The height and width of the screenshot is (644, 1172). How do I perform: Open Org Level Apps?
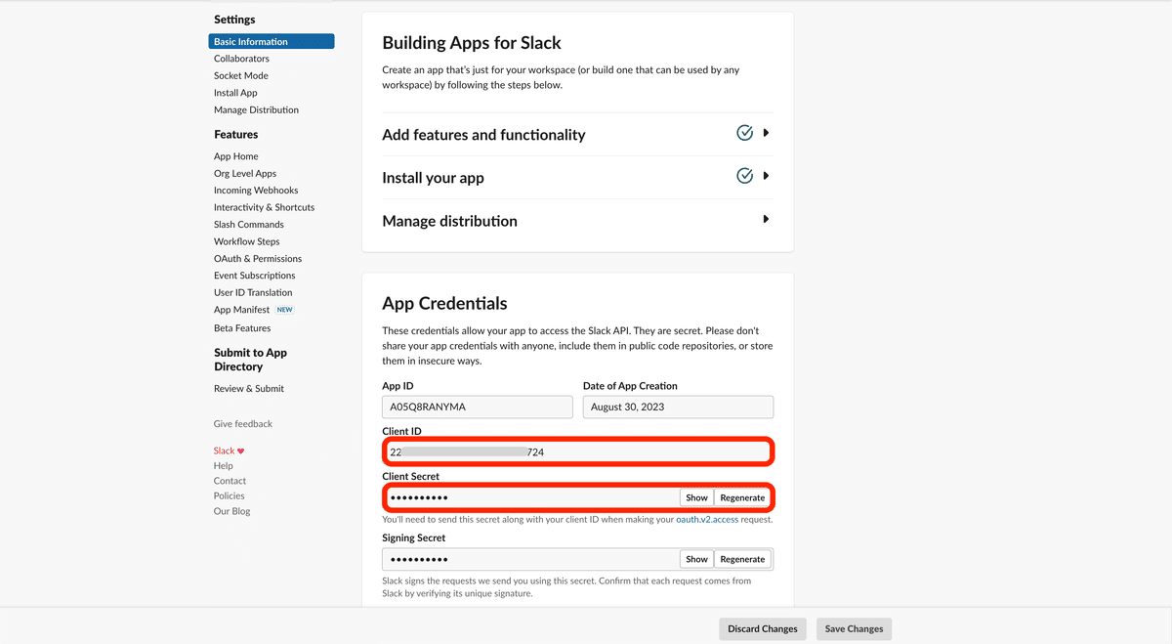(245, 173)
